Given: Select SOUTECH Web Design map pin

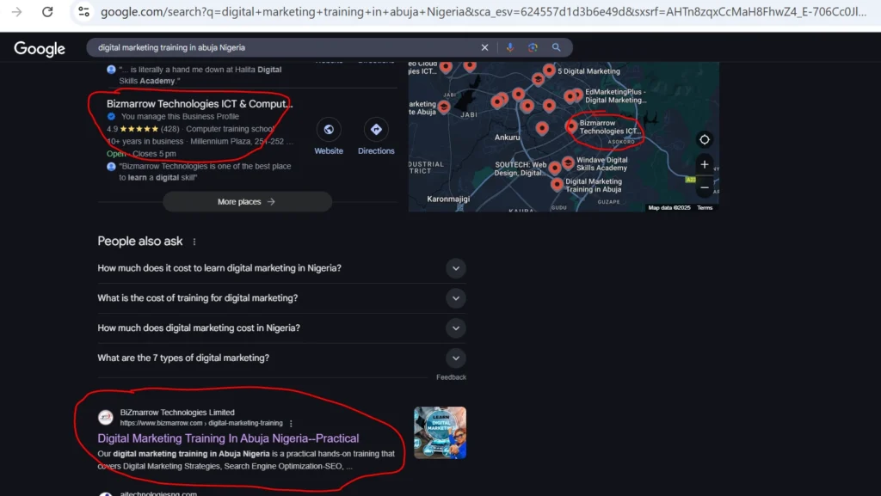Looking at the screenshot, I should point(555,168).
